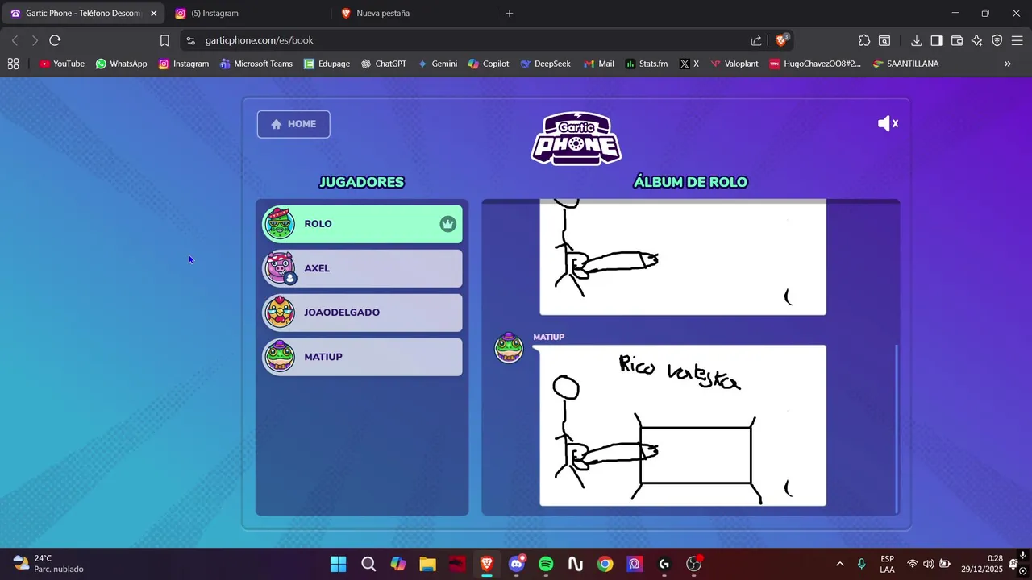
Task: Click the address bar URL
Action: [x=260, y=40]
